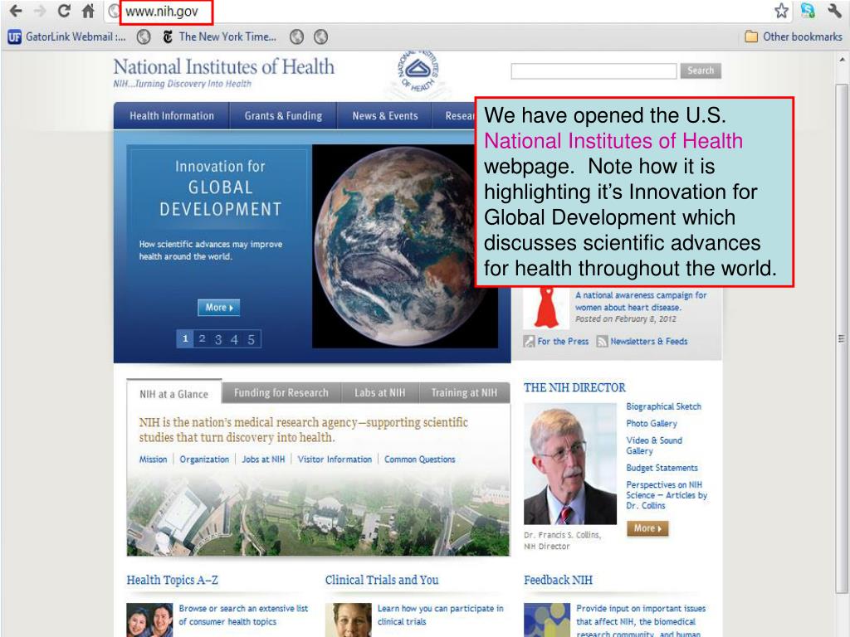Viewport: 850px width, 637px height.
Task: Open the Common Questions link
Action: [419, 460]
